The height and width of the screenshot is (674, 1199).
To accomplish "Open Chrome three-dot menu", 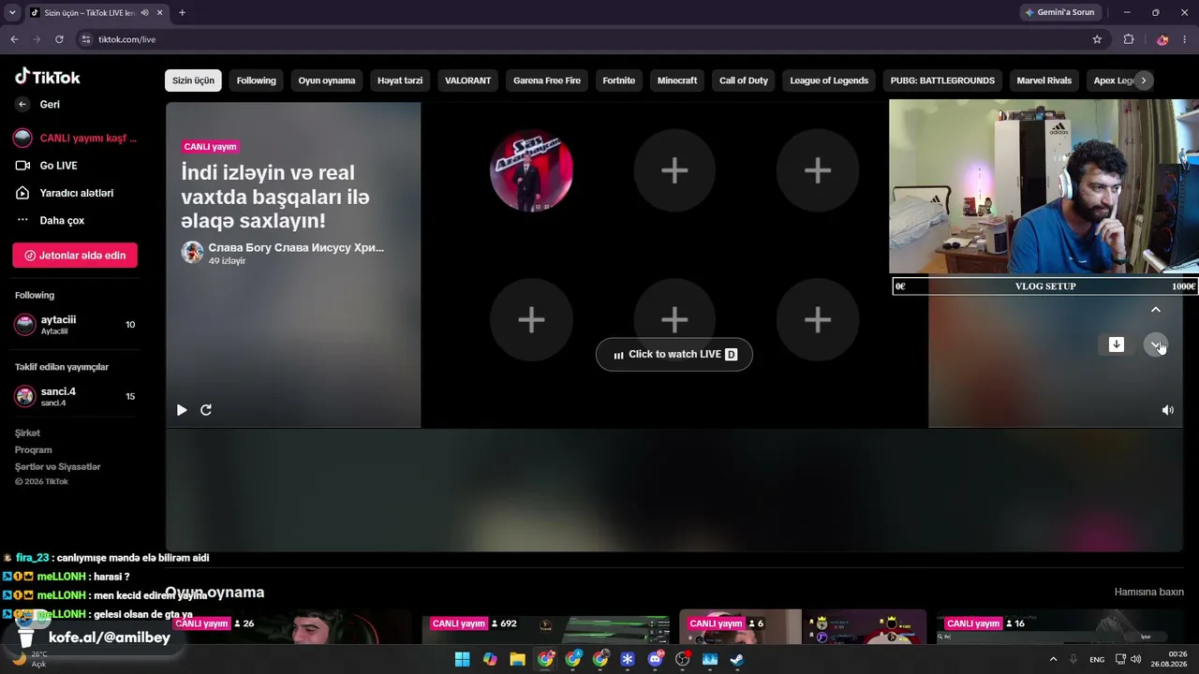I will click(x=1186, y=39).
